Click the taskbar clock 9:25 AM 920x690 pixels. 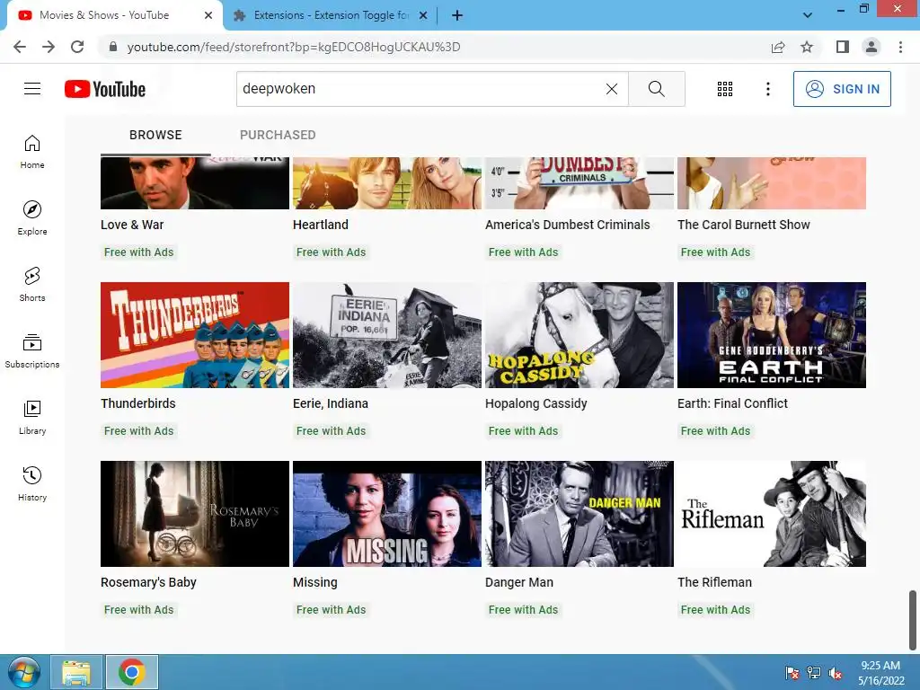[x=880, y=673]
